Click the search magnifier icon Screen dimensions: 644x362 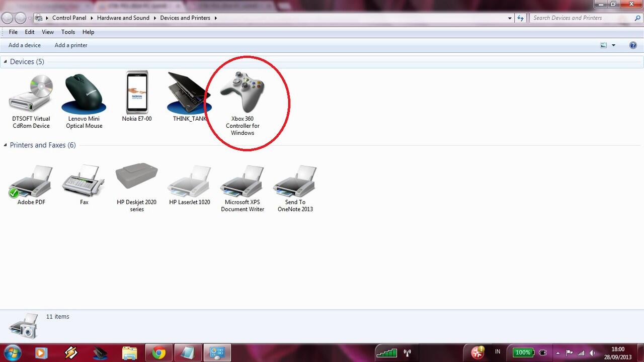click(x=637, y=18)
